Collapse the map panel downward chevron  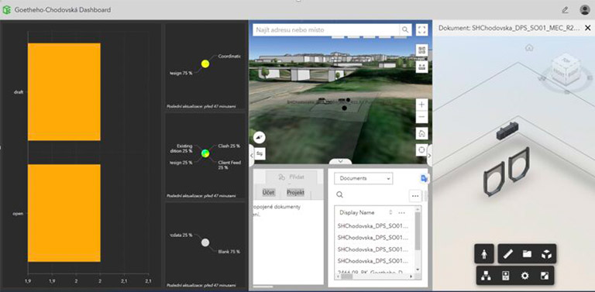[340, 162]
